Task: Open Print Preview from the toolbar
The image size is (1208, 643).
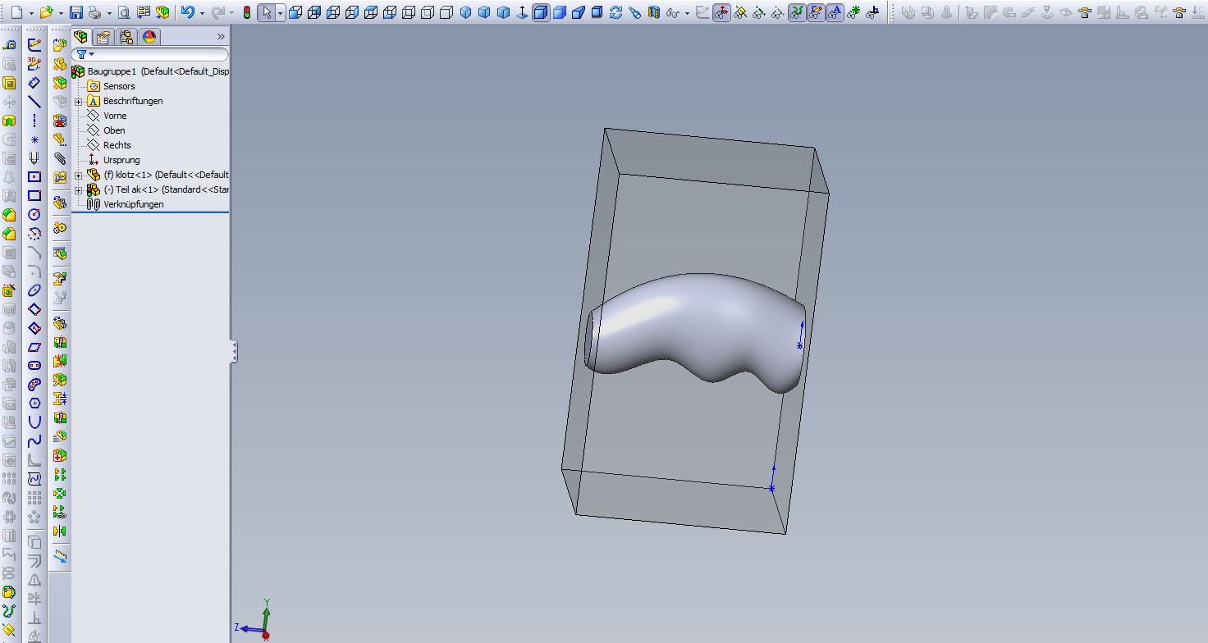Action: pos(123,12)
